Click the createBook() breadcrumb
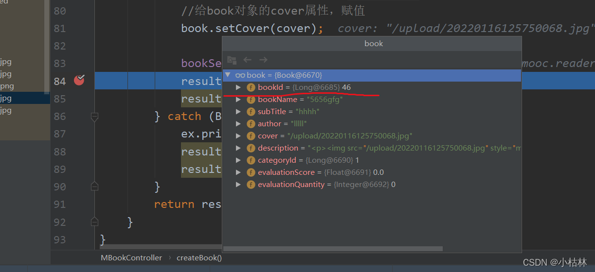 coord(199,258)
